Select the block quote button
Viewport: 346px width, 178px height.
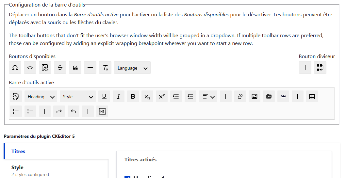coord(75,68)
